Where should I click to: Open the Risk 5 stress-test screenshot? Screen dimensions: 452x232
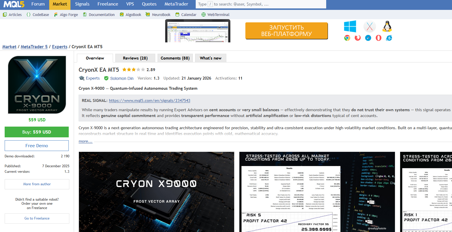[x=317, y=192]
